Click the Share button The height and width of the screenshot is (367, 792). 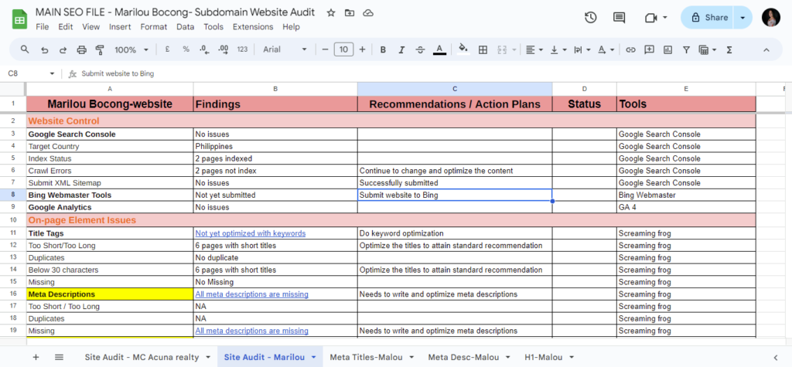708,18
